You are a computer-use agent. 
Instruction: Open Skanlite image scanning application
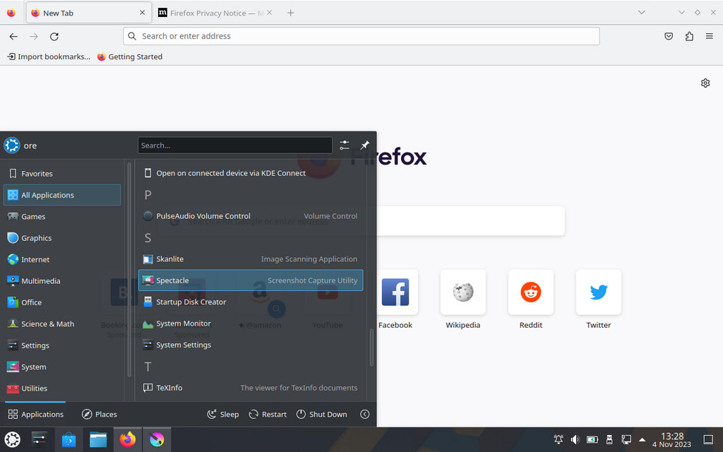tap(251, 259)
